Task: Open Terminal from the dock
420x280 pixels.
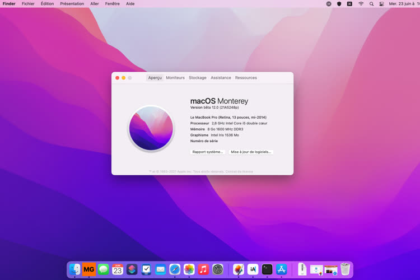Action: (267, 269)
